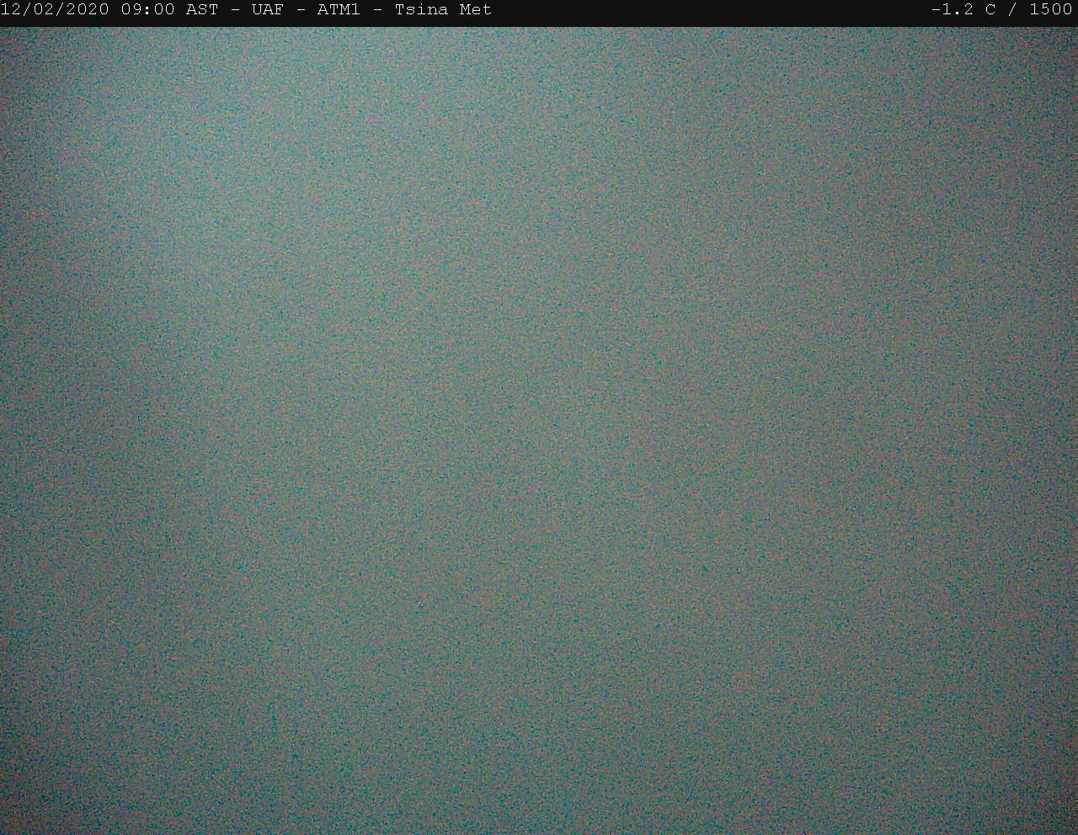Viewport: 1078px width, 835px height.
Task: Click the "Tsina Met" station name
Action: pos(443,10)
